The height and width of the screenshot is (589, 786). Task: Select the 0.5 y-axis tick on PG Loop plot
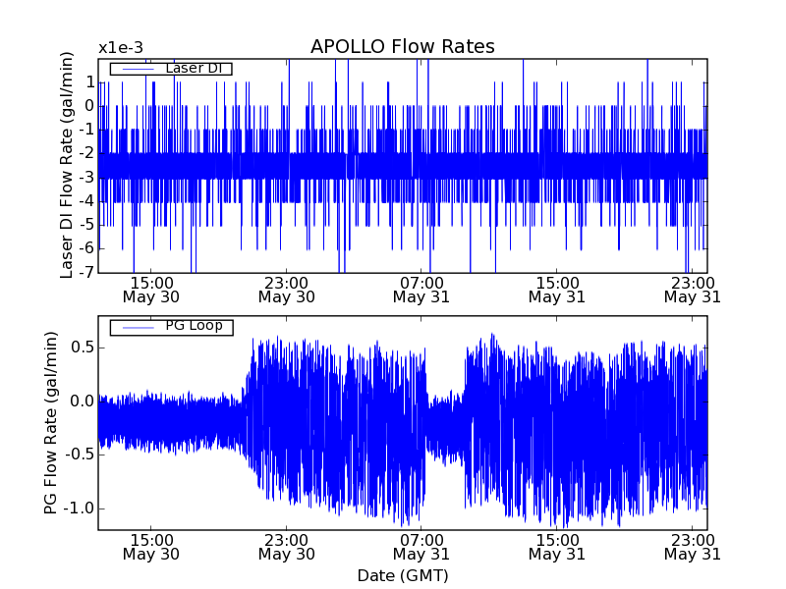point(81,348)
